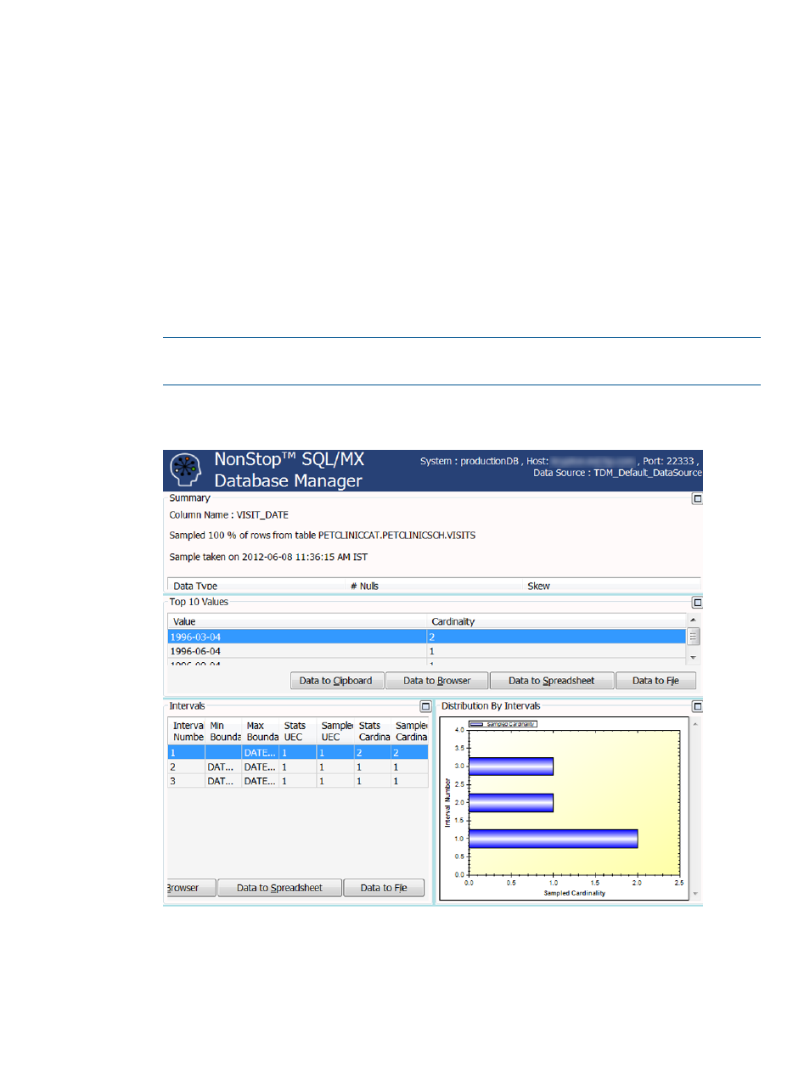Screen dimensions: 810x1078
Task: Maximize the Top 10 Values panel
Action: pos(697,603)
